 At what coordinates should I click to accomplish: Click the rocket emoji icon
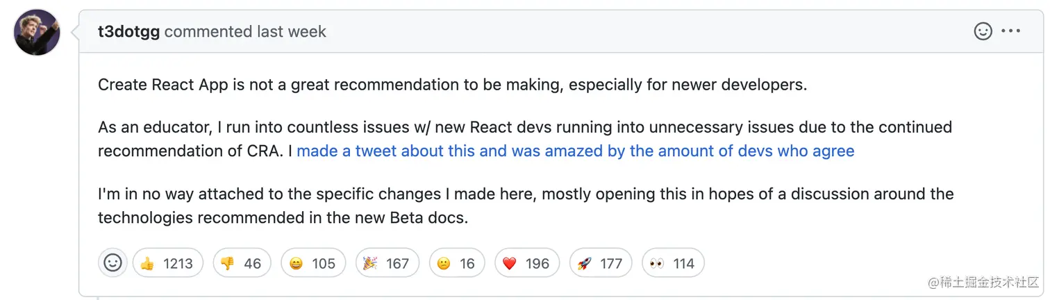584,264
